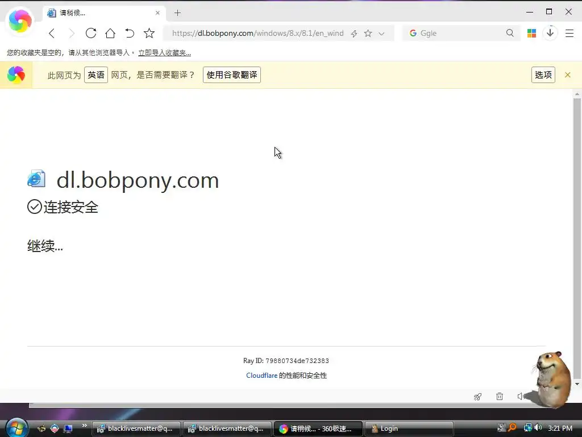Click the scrollbar up arrow

point(577,94)
